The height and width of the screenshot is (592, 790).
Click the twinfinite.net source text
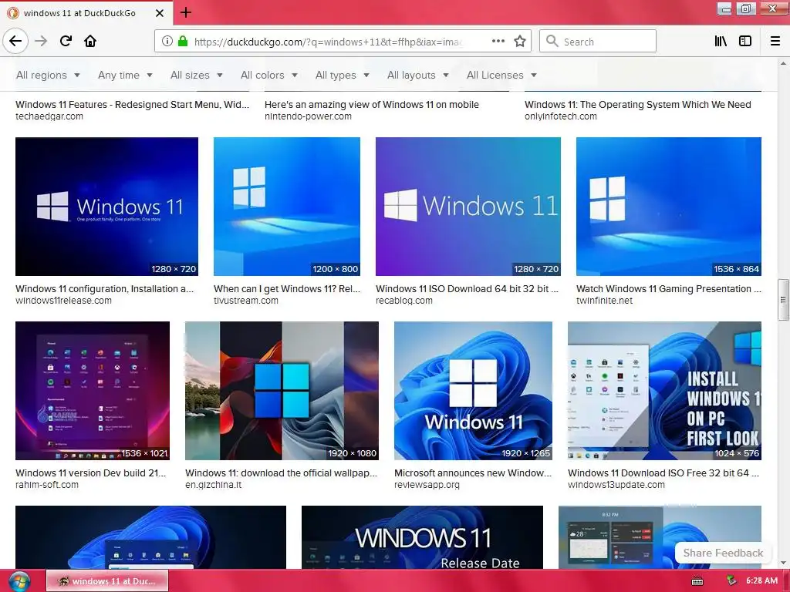(x=604, y=301)
